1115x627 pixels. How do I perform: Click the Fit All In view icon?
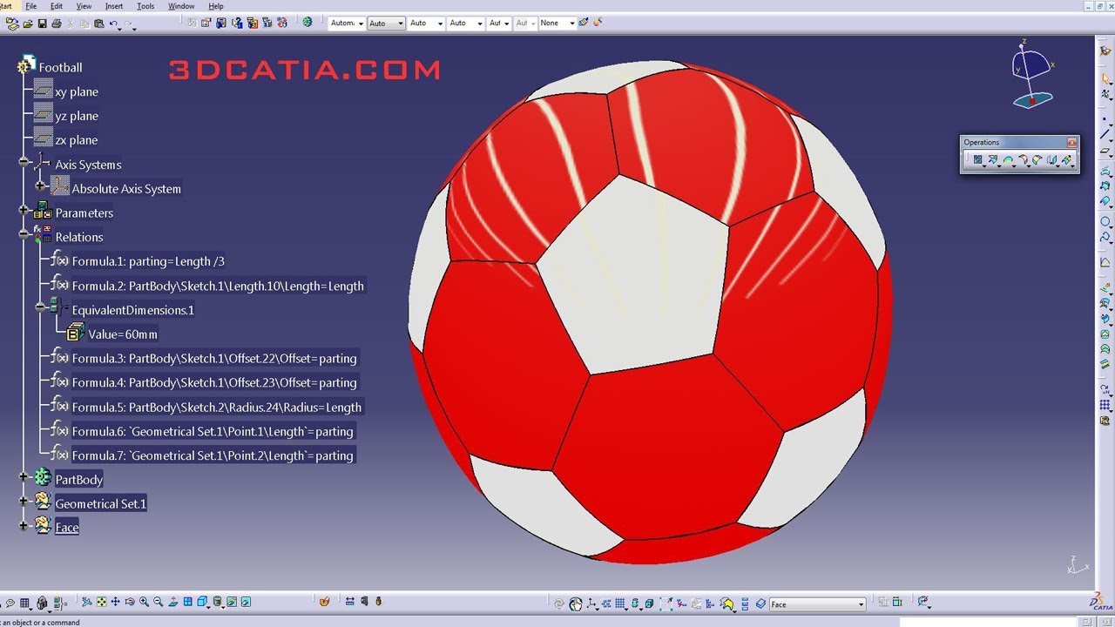[101, 602]
